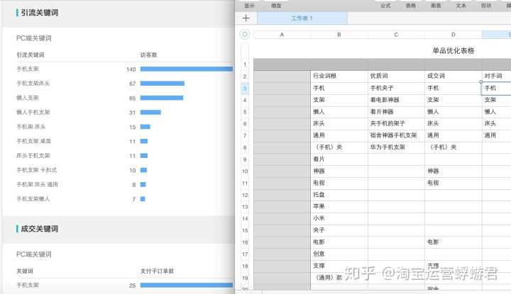Screen dimensions: 511x294
Task: Open the 表格 table toolbar item
Action: [410, 5]
